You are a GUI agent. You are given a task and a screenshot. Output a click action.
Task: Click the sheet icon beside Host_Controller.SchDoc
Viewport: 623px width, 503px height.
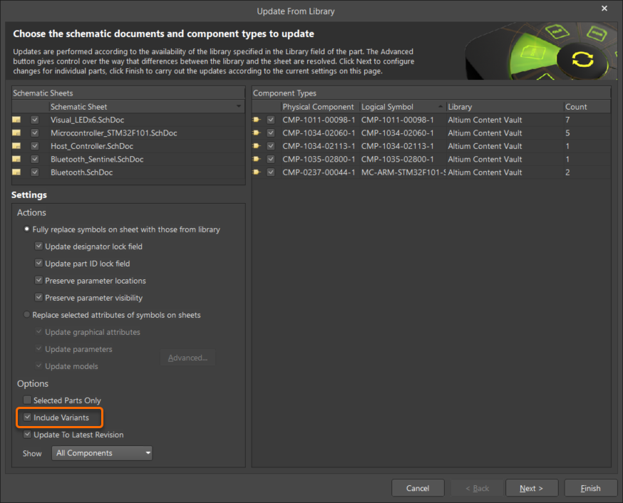[x=16, y=146]
